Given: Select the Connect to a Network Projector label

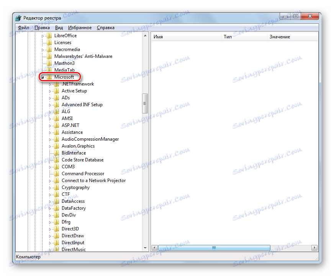Looking at the screenshot, I should (x=93, y=181).
